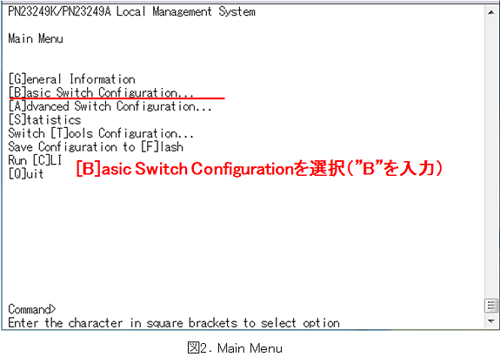Choose Save Configuration to [F]lash
Screen dimensions: 500x357
[96, 147]
